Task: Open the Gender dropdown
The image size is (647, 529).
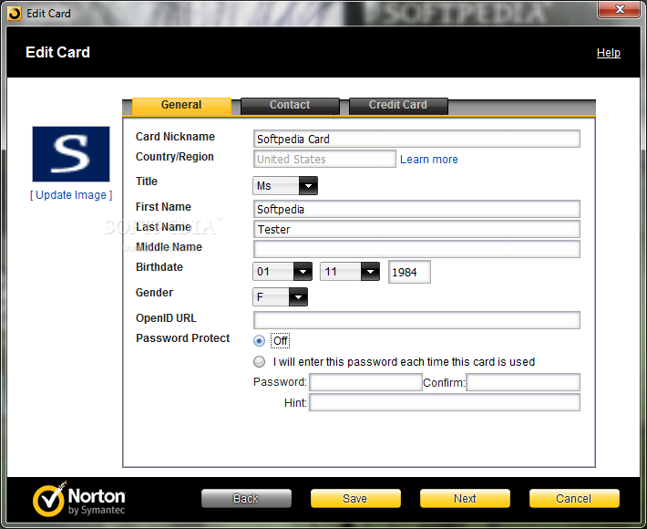Action: tap(280, 297)
